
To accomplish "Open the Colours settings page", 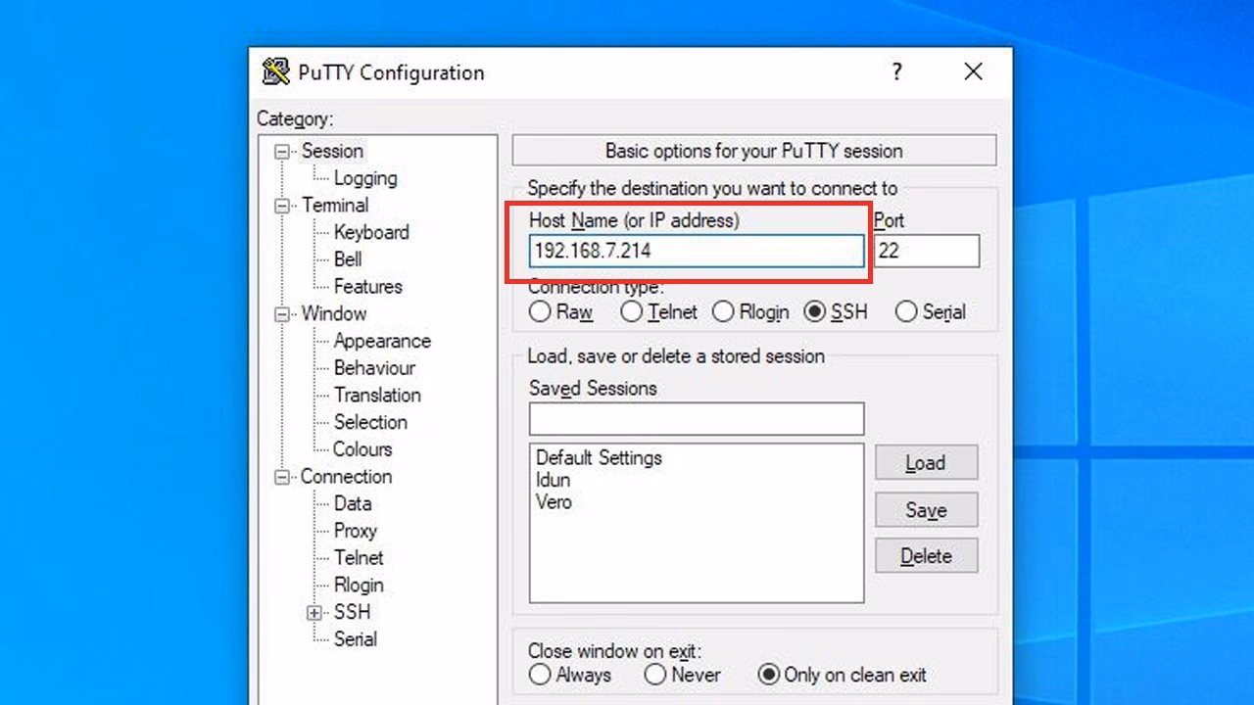I will tap(362, 449).
